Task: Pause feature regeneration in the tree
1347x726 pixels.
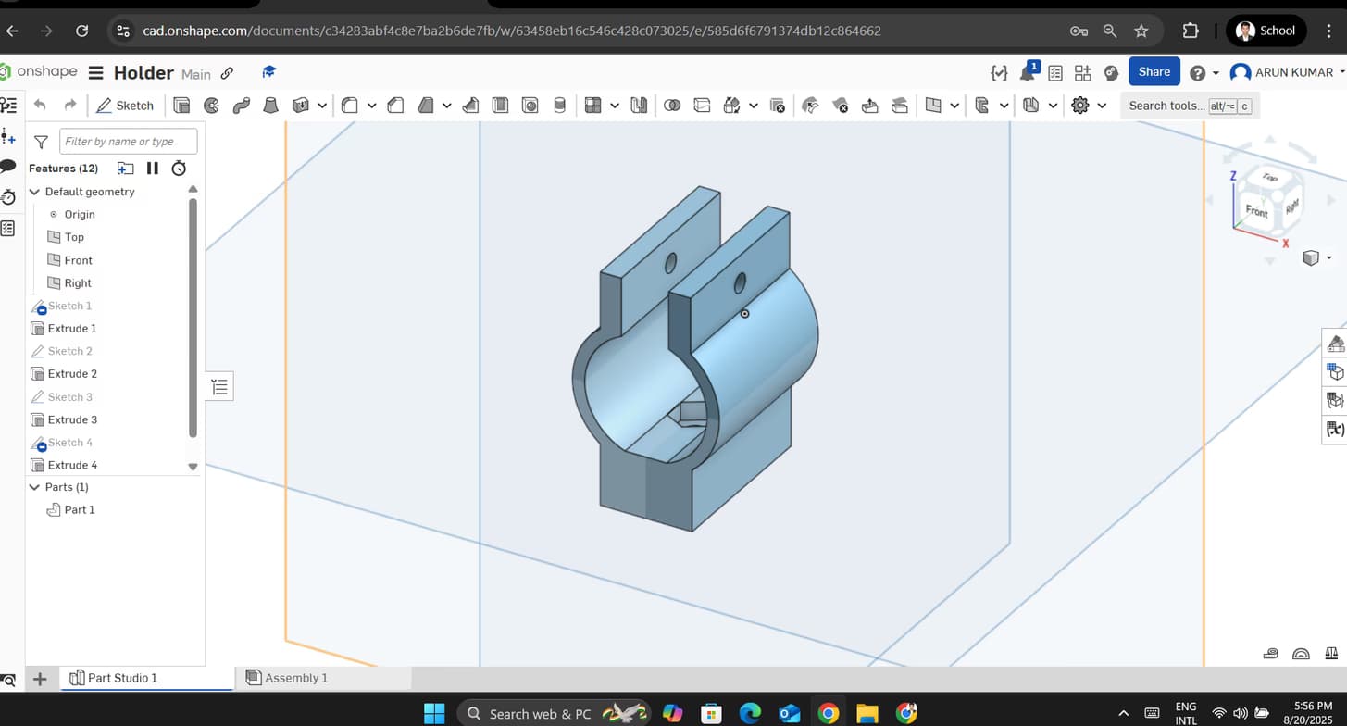Action: click(x=152, y=168)
